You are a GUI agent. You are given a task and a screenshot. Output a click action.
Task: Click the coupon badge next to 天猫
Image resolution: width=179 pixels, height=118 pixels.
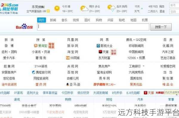114,52
